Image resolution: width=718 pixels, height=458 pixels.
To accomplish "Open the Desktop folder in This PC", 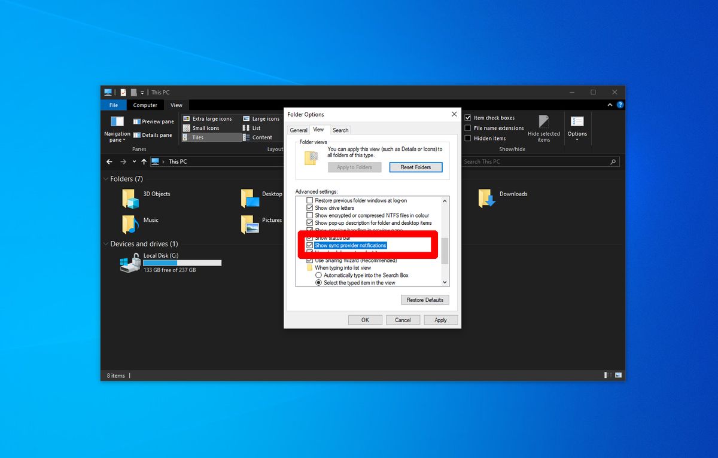I will pyautogui.click(x=261, y=198).
